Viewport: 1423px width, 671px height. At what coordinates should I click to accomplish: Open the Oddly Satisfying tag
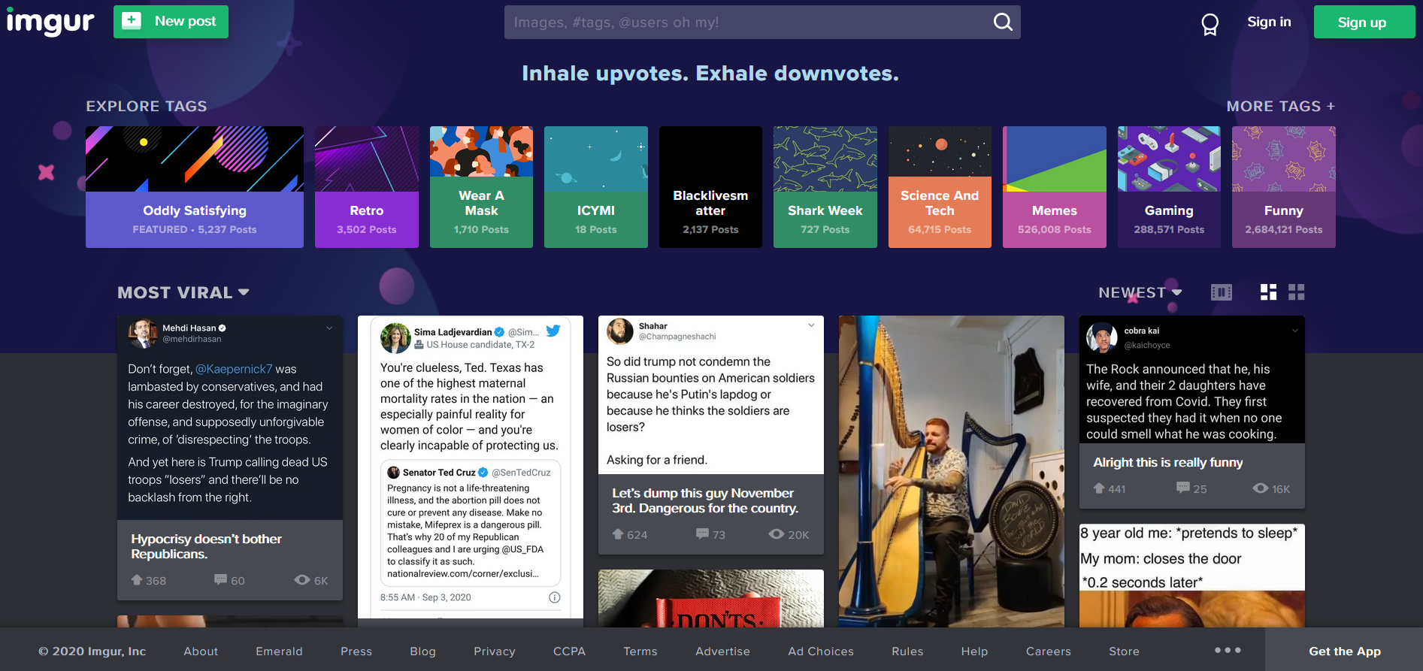click(195, 187)
